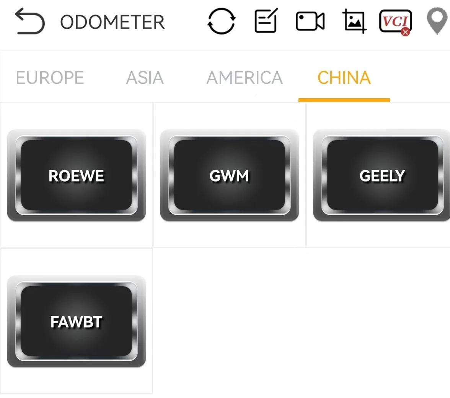Select the highlighted CHINA tab
This screenshot has height=398, width=450.
[x=344, y=78]
